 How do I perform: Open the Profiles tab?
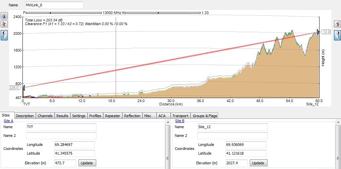click(95, 116)
